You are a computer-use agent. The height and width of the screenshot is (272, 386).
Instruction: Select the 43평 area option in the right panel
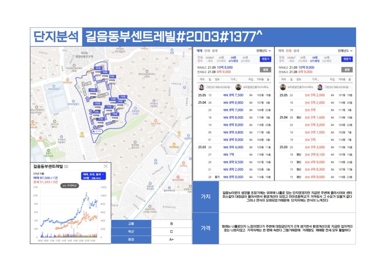(327, 57)
